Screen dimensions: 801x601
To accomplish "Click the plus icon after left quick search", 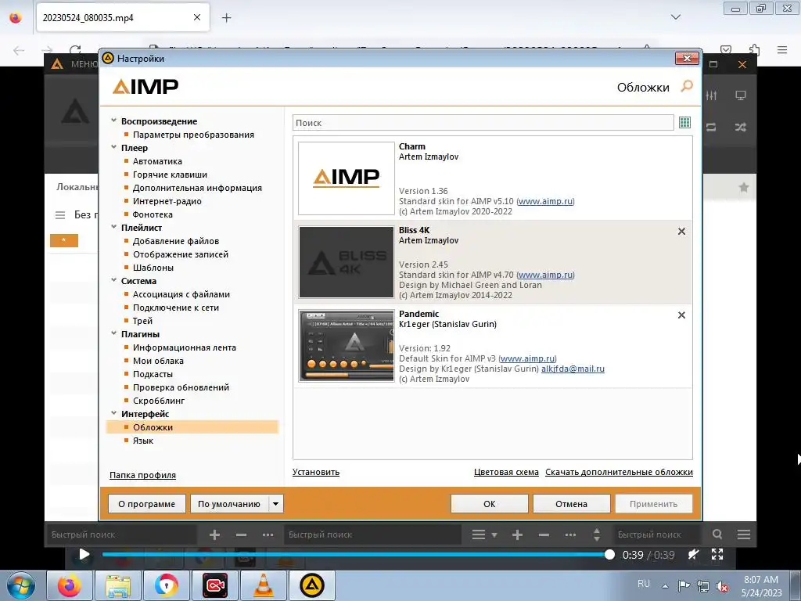I will tap(214, 534).
